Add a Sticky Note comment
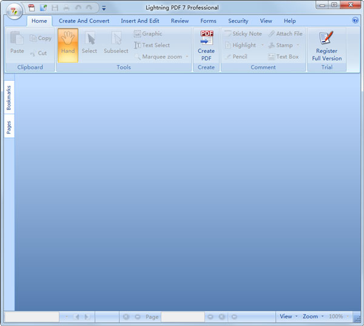Screen dimensions: 364x326 click(x=243, y=33)
